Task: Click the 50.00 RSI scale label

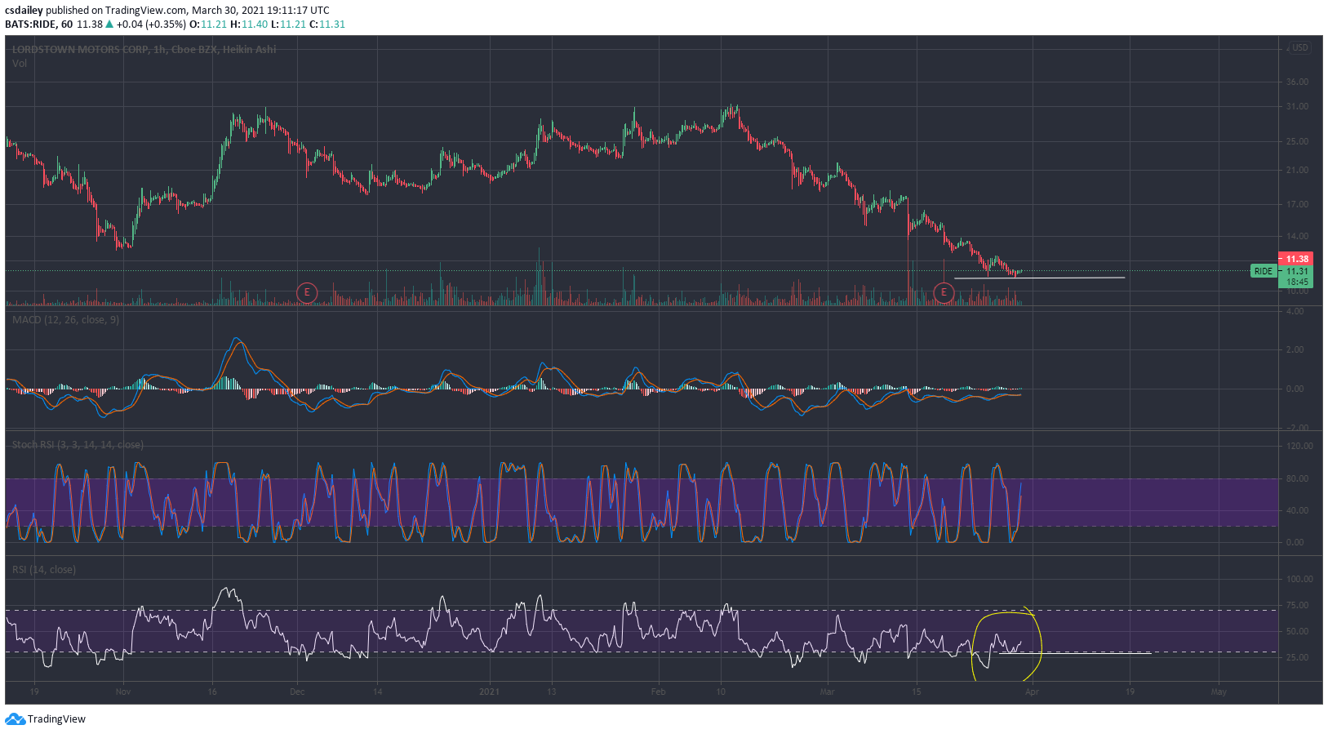Action: point(1297,632)
